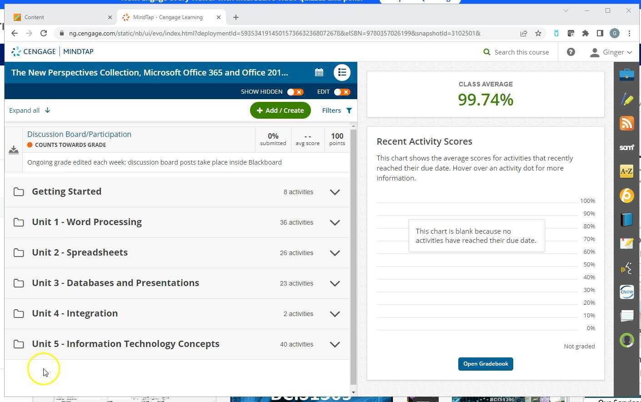
Task: Click Unit 2 - Spreadsheets folder icon
Action: (19, 253)
